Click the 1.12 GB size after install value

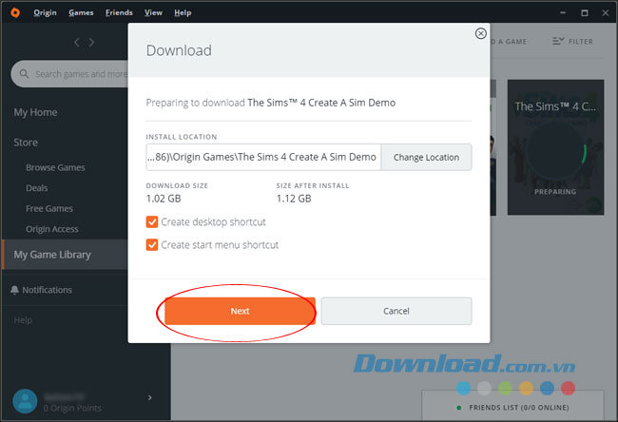294,199
